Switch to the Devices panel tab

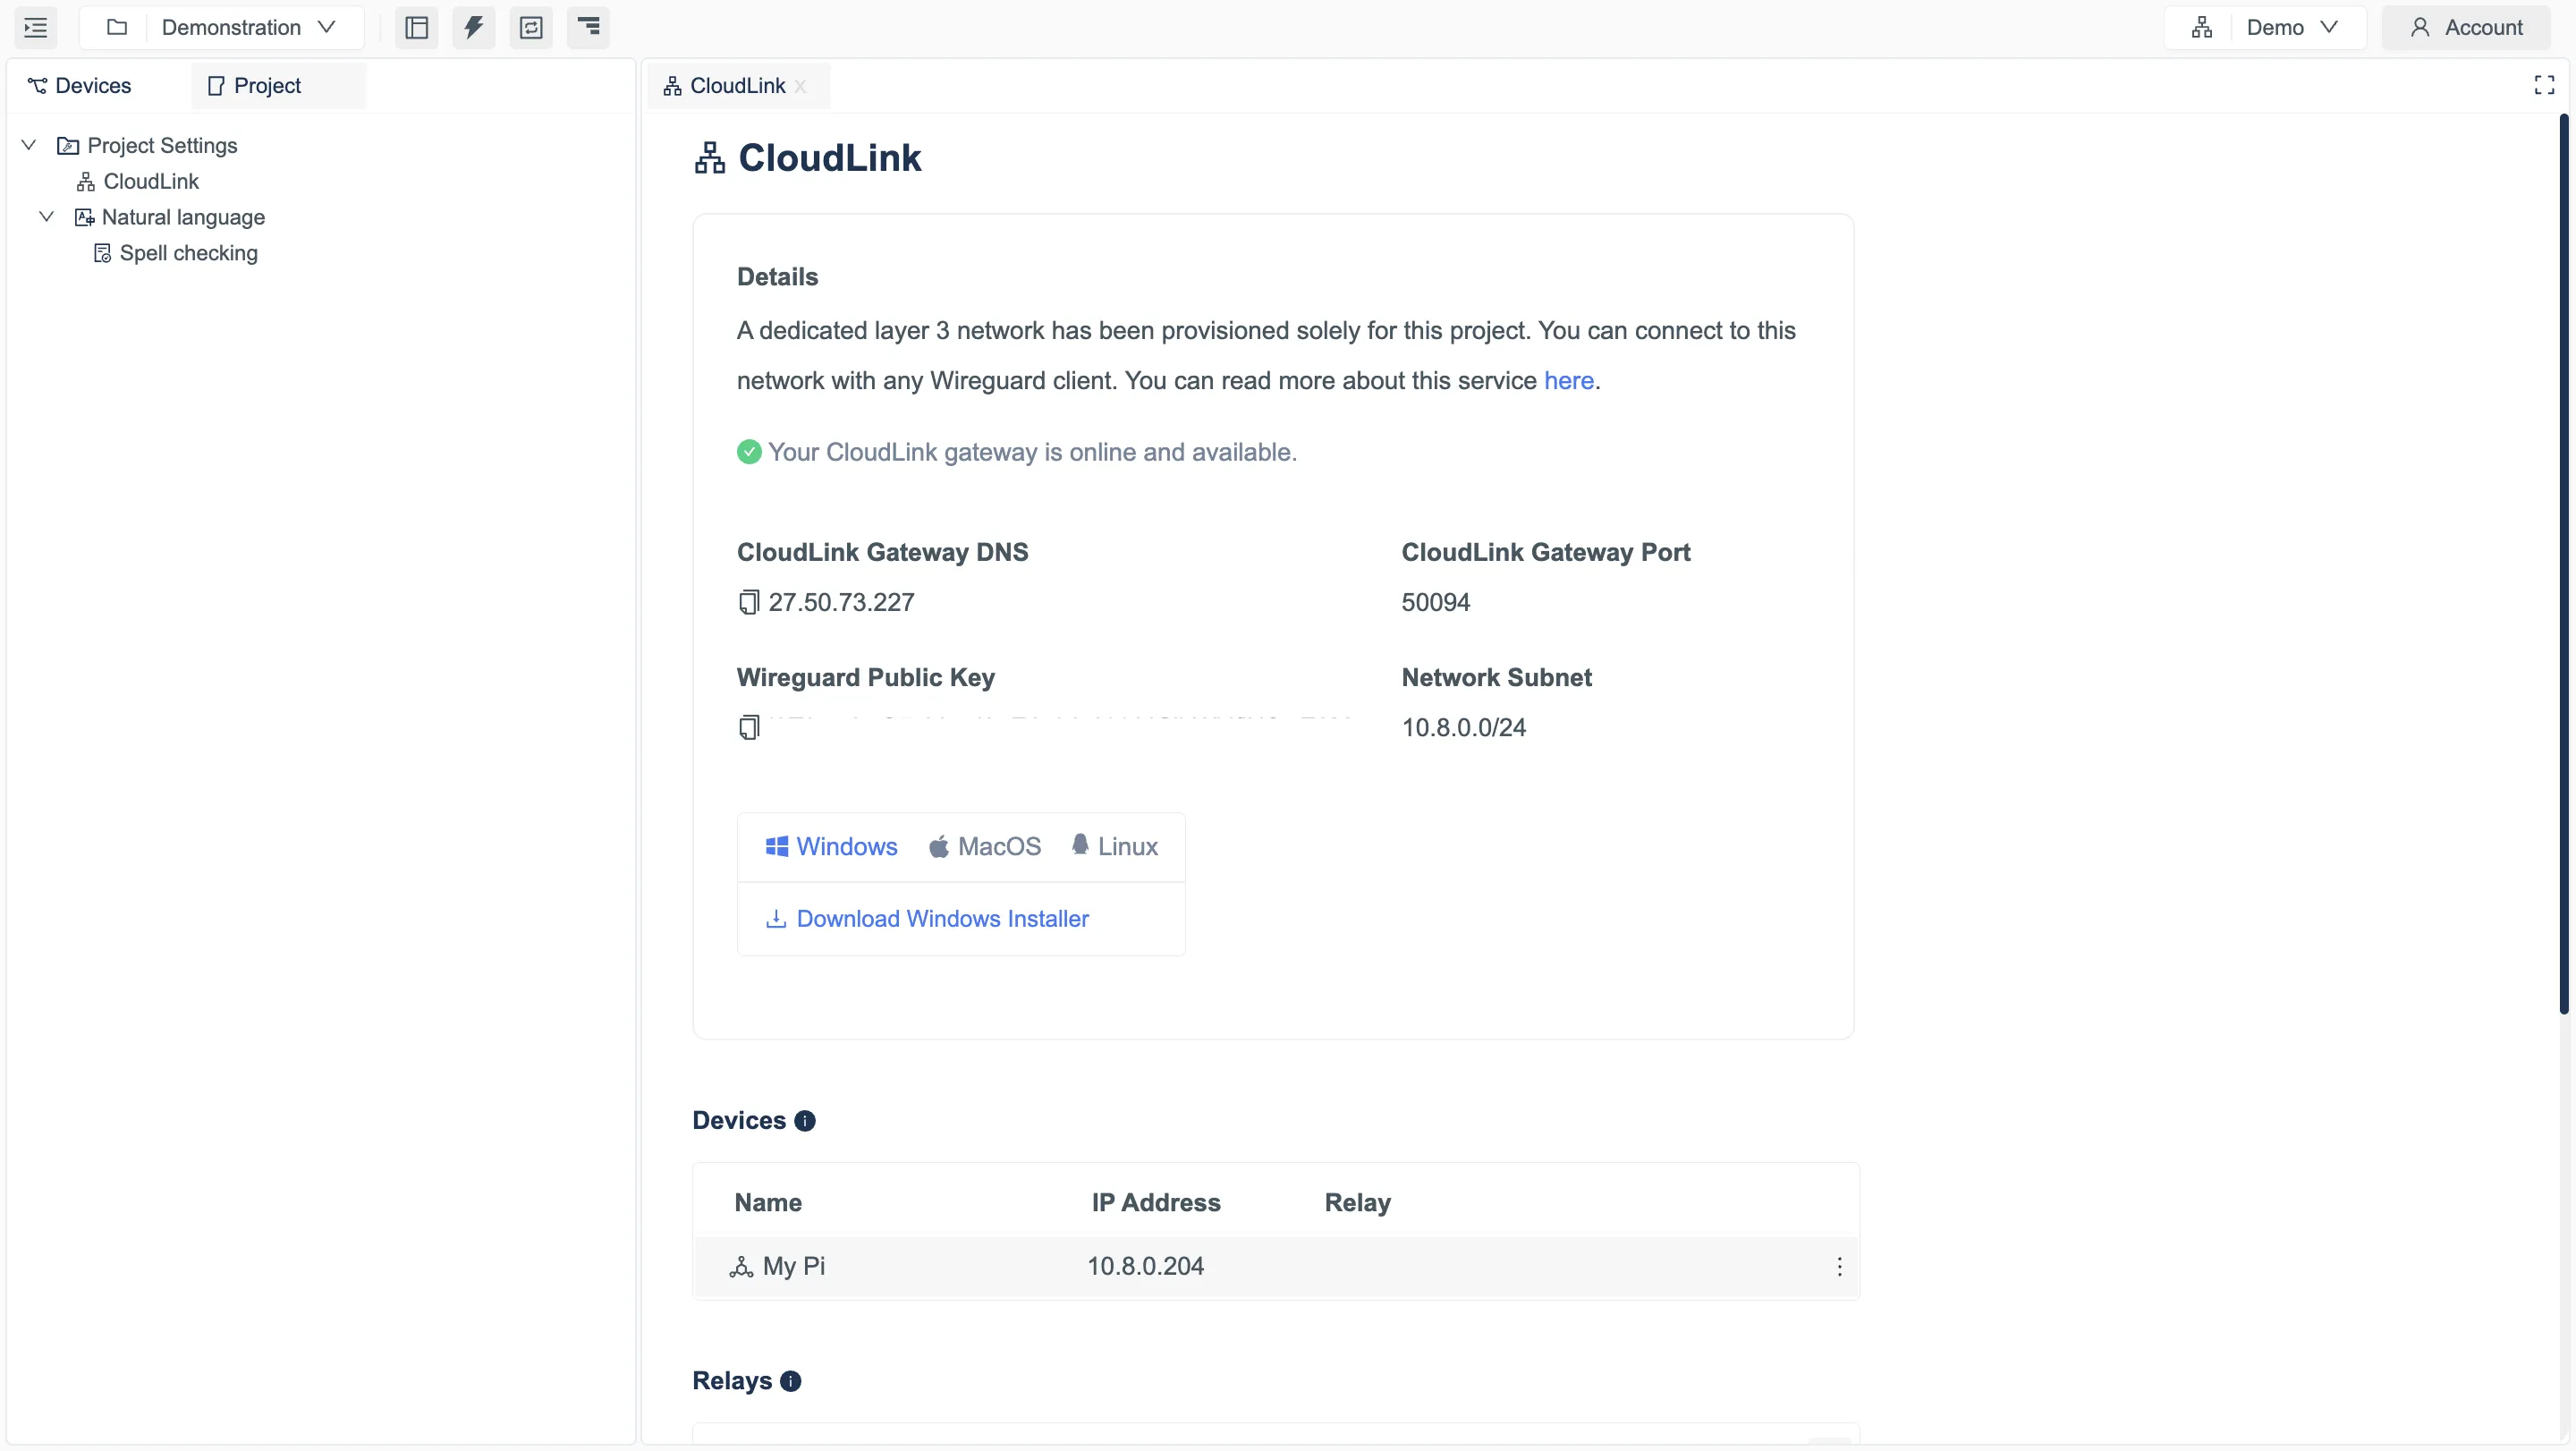[x=79, y=85]
